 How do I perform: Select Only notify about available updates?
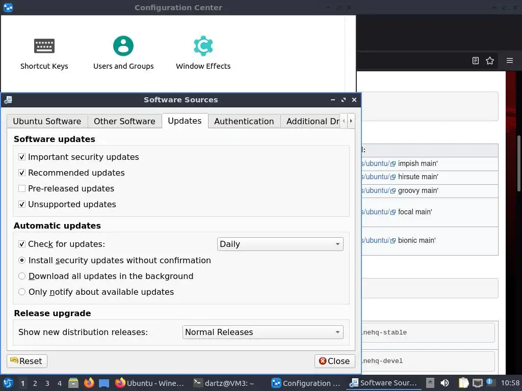pyautogui.click(x=22, y=292)
